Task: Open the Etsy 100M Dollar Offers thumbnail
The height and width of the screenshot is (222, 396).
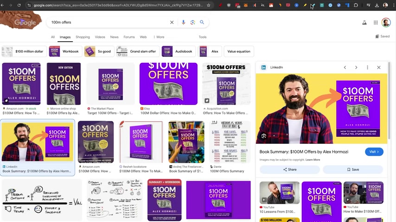Action: 168,84
